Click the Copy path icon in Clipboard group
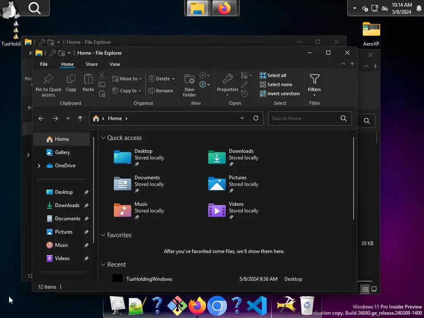The width and height of the screenshot is (424, 318). pyautogui.click(x=102, y=84)
